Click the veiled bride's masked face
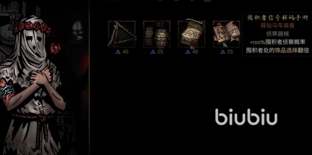 [33, 42]
